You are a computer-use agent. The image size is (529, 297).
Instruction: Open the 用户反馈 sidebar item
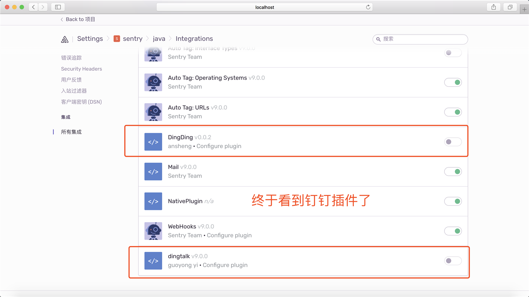(71, 80)
